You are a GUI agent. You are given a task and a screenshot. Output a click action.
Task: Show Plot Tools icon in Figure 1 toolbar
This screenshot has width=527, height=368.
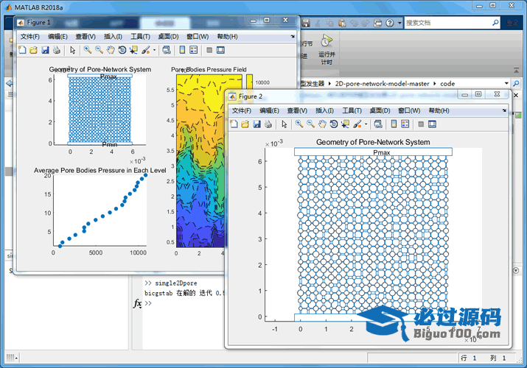tap(220, 50)
